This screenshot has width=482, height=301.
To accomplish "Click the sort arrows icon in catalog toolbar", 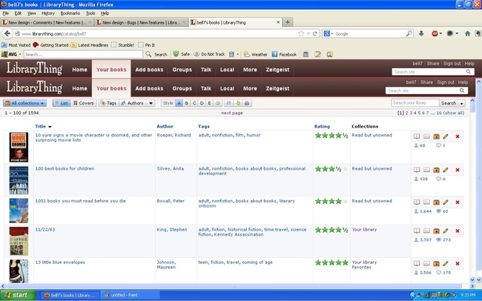I will point(228,103).
